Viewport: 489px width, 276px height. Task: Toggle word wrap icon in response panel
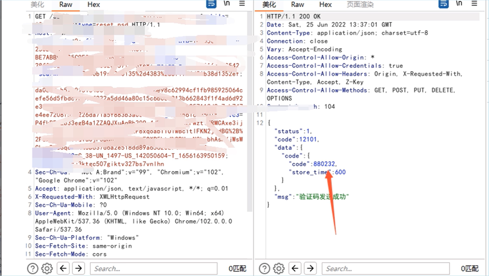point(443,4)
